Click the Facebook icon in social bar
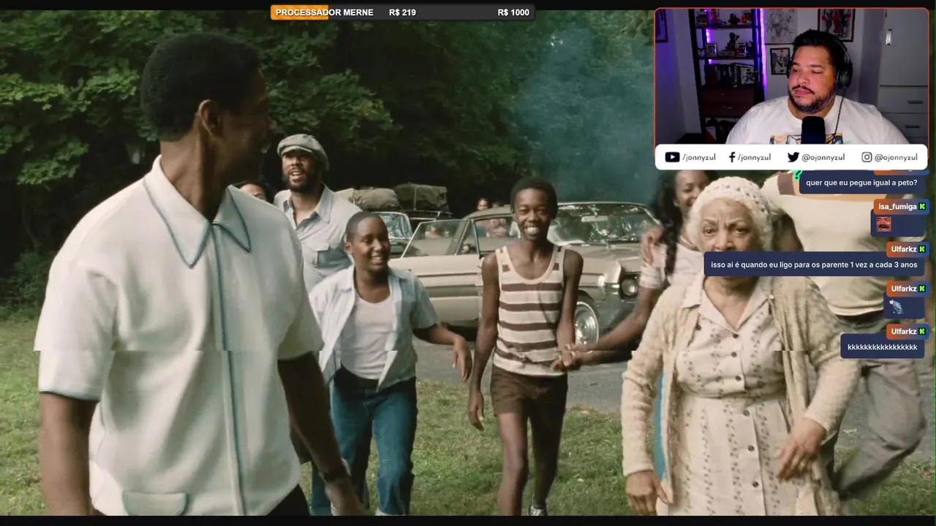The height and width of the screenshot is (526, 936). pyautogui.click(x=732, y=157)
